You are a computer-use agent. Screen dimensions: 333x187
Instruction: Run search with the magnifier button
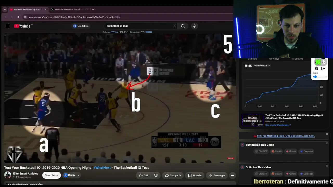pos(183,26)
